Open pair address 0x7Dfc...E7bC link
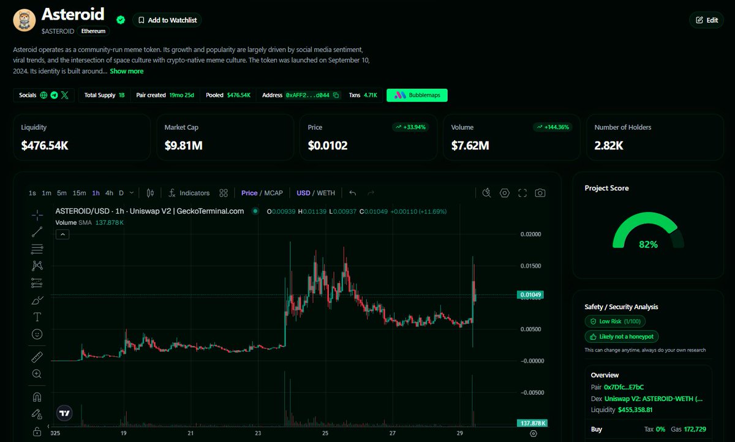The width and height of the screenshot is (735, 442). (x=624, y=387)
